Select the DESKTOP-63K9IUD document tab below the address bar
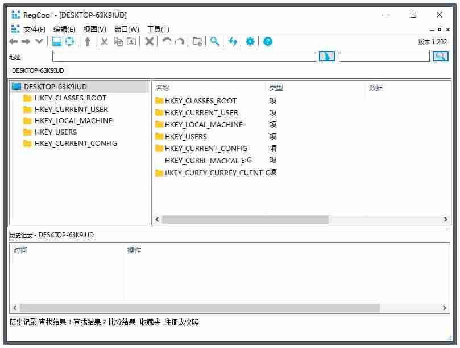The height and width of the screenshot is (348, 460). [x=38, y=70]
